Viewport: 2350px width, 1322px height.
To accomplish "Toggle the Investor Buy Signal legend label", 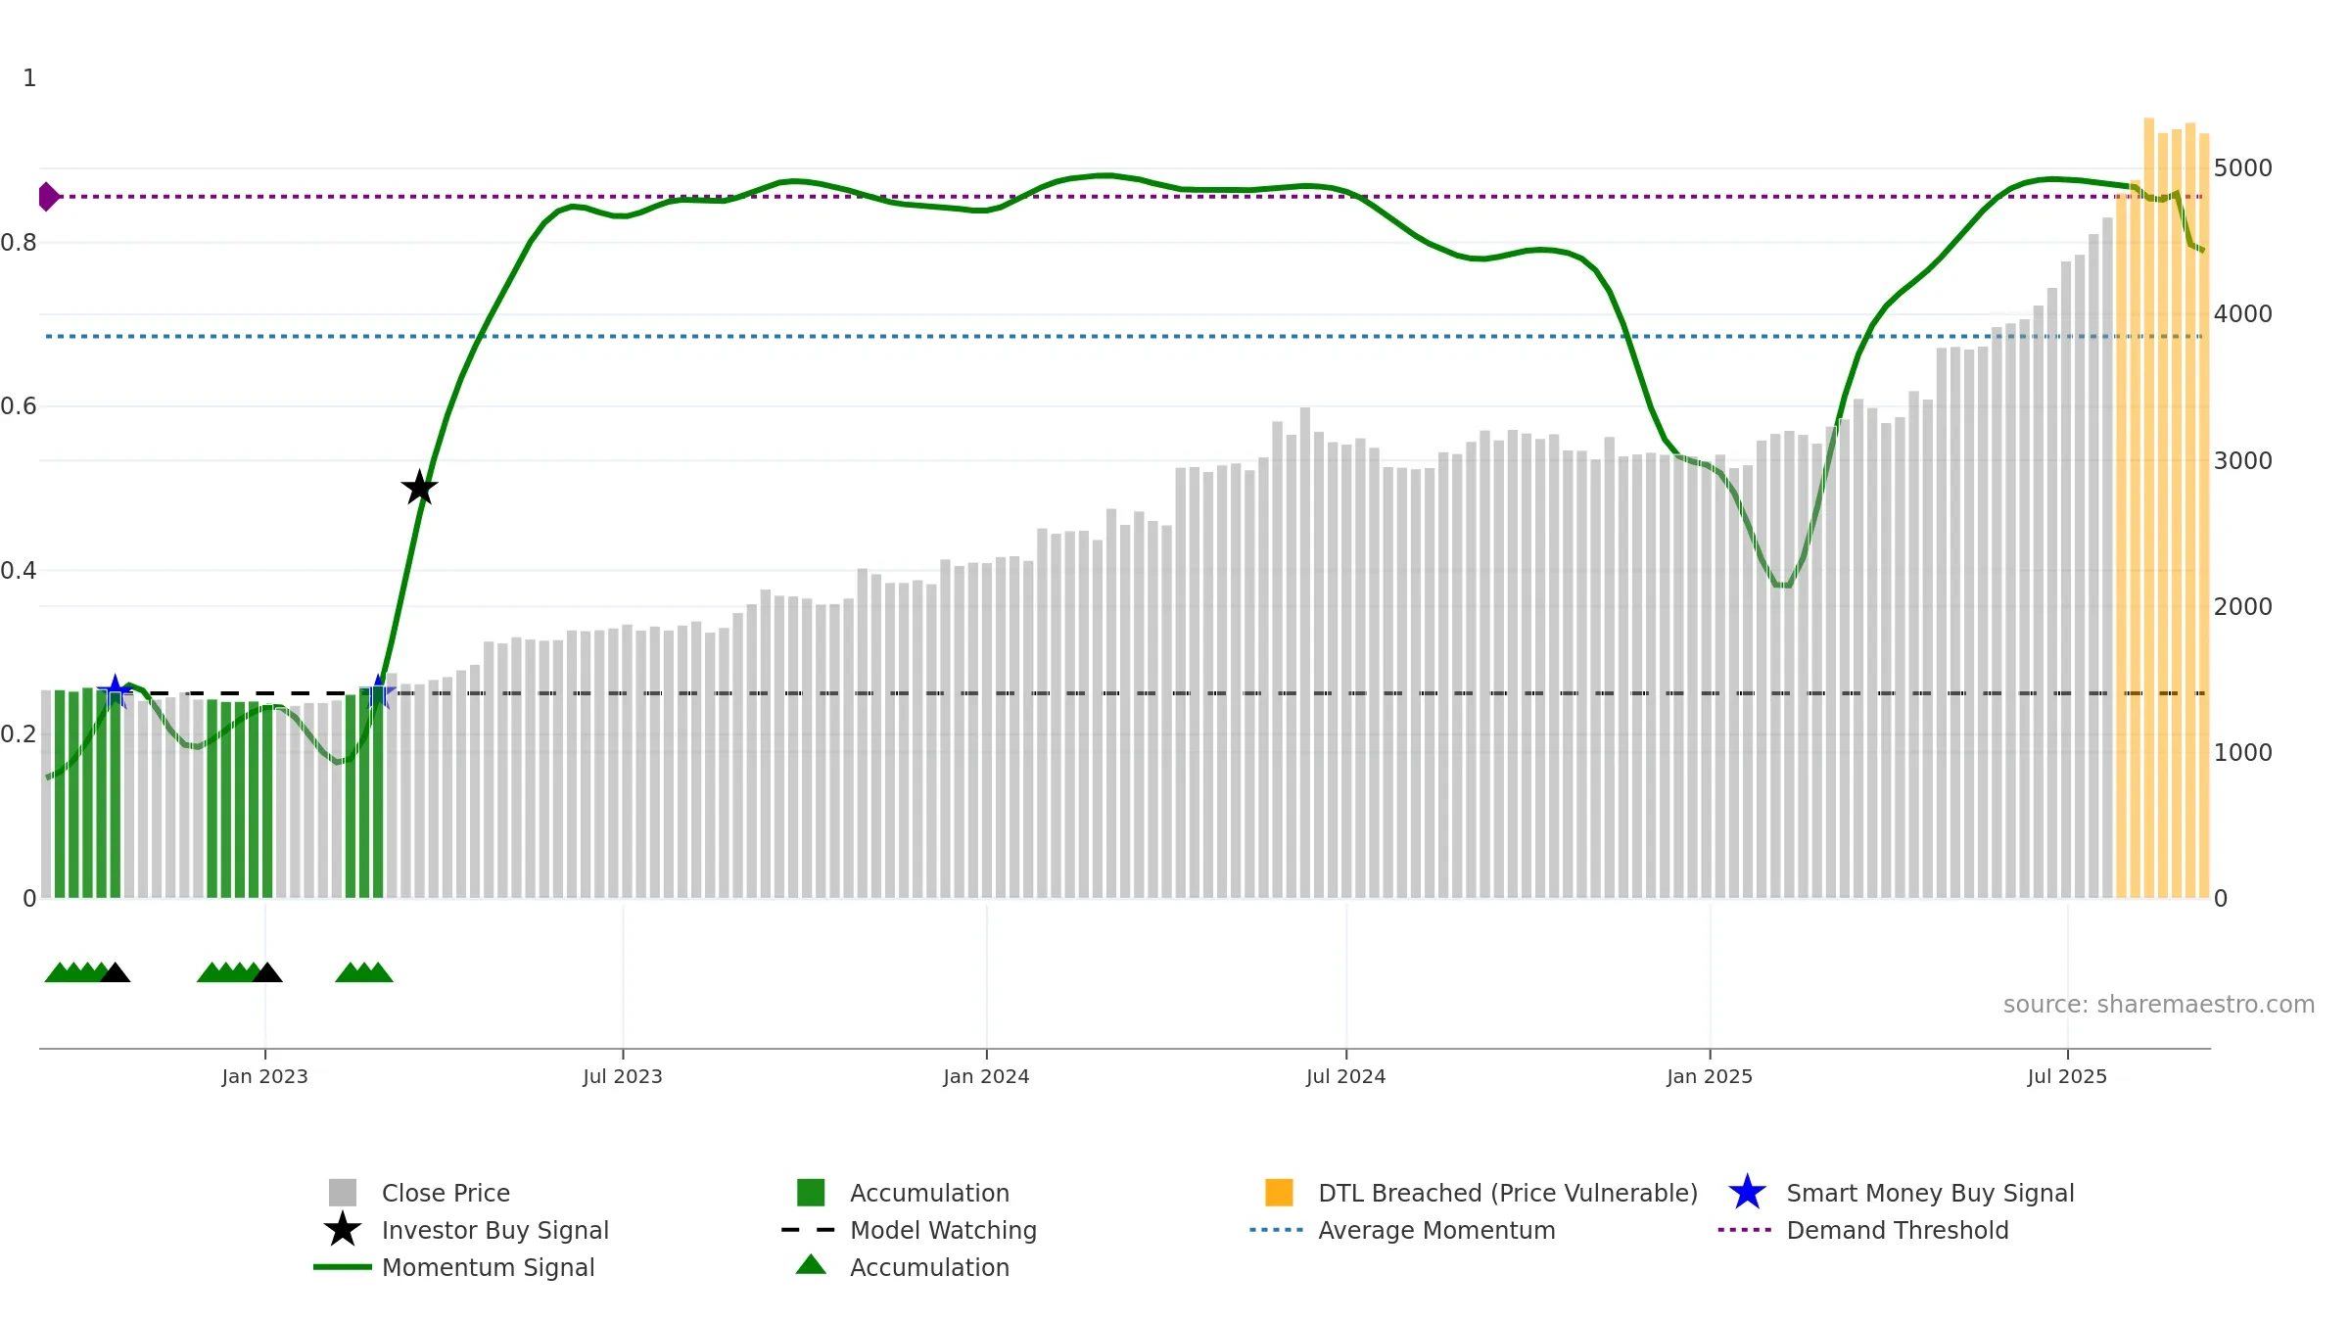I will tap(495, 1230).
